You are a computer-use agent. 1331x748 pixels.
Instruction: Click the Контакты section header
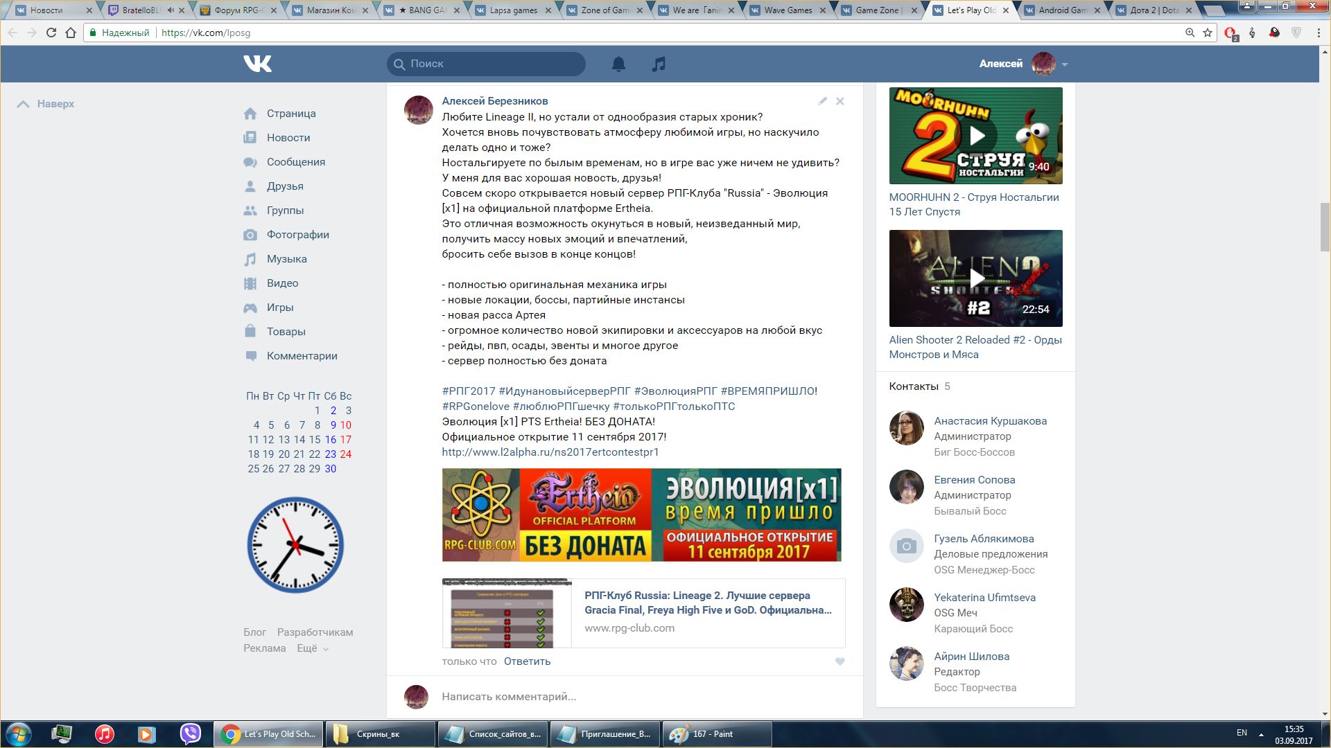914,386
